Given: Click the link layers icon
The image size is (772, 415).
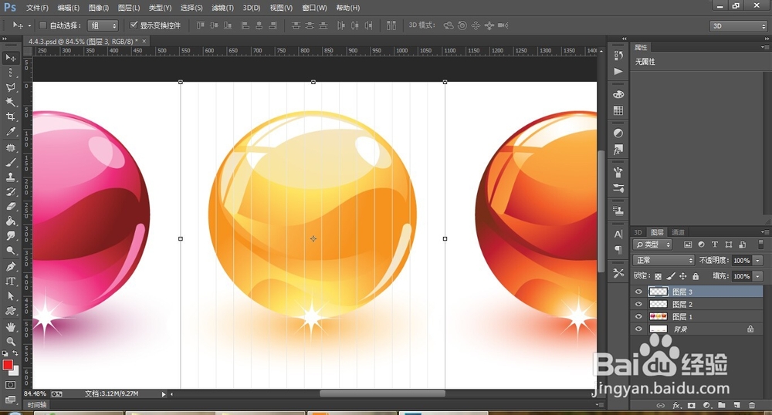Looking at the screenshot, I should [x=661, y=405].
